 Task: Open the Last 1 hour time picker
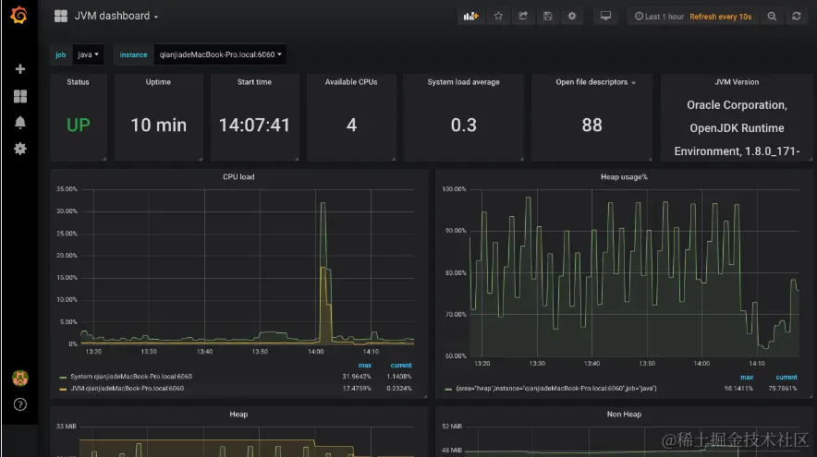tap(659, 17)
